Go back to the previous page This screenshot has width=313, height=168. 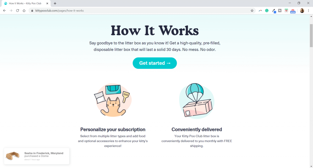pos(4,10)
